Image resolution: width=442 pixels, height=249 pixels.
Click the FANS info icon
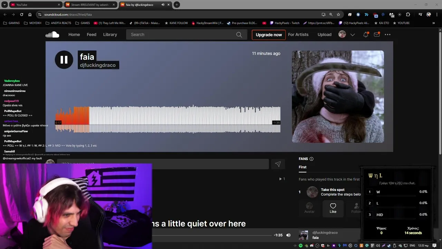pos(311,159)
